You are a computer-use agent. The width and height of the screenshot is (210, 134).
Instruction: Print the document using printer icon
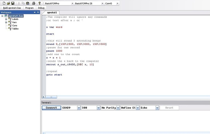click(x=34, y=3)
